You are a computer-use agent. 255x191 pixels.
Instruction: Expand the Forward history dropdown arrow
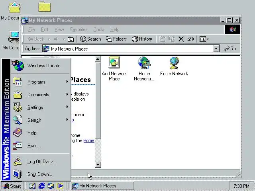(x=64, y=39)
